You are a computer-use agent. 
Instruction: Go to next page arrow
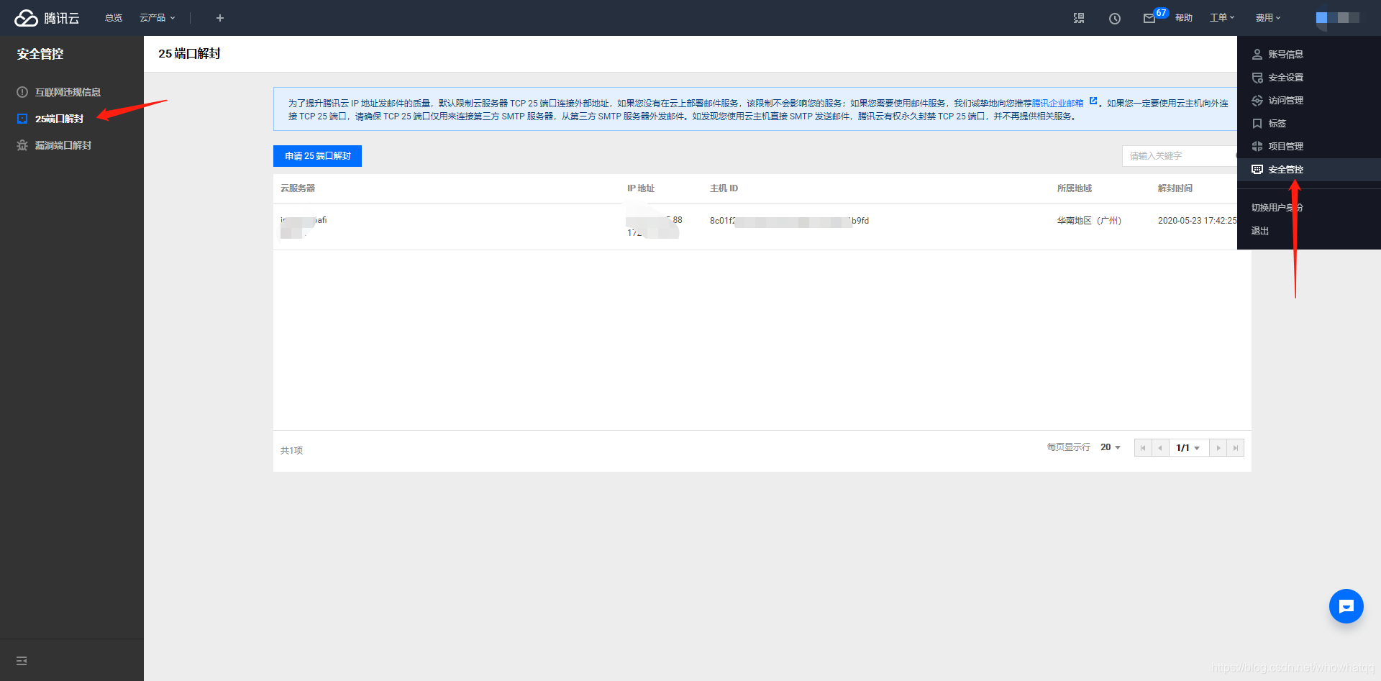[x=1218, y=448]
